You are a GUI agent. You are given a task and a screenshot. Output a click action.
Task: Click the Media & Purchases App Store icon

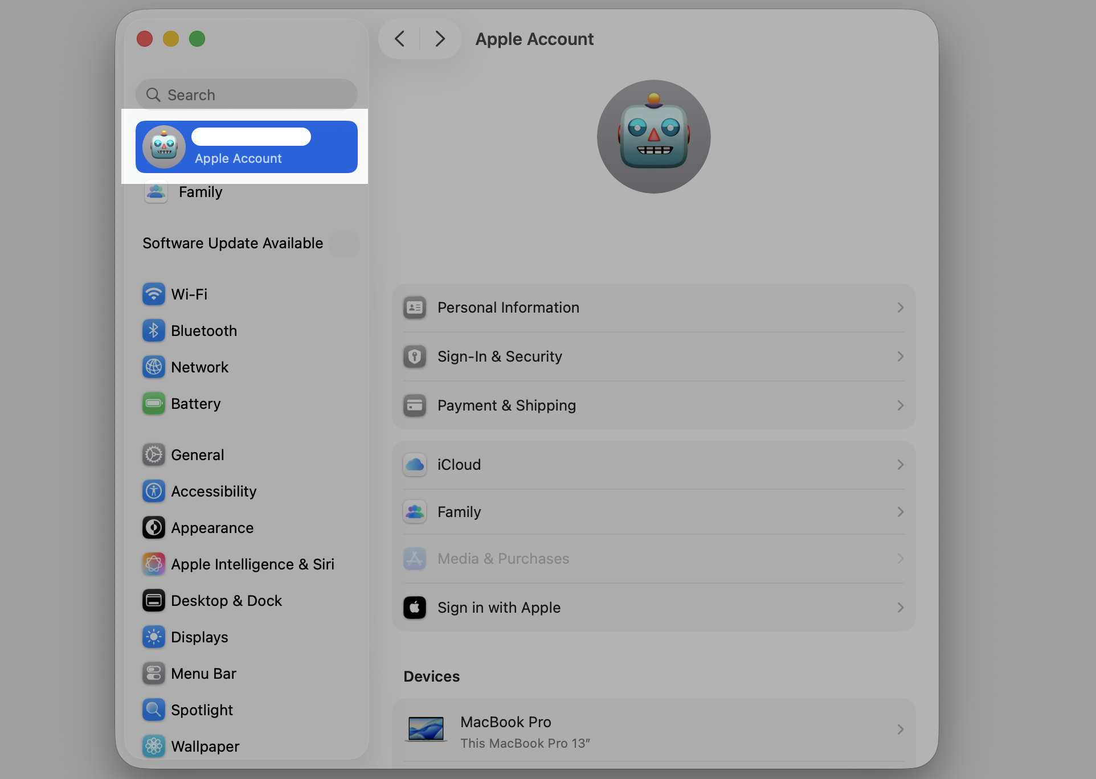click(x=415, y=559)
